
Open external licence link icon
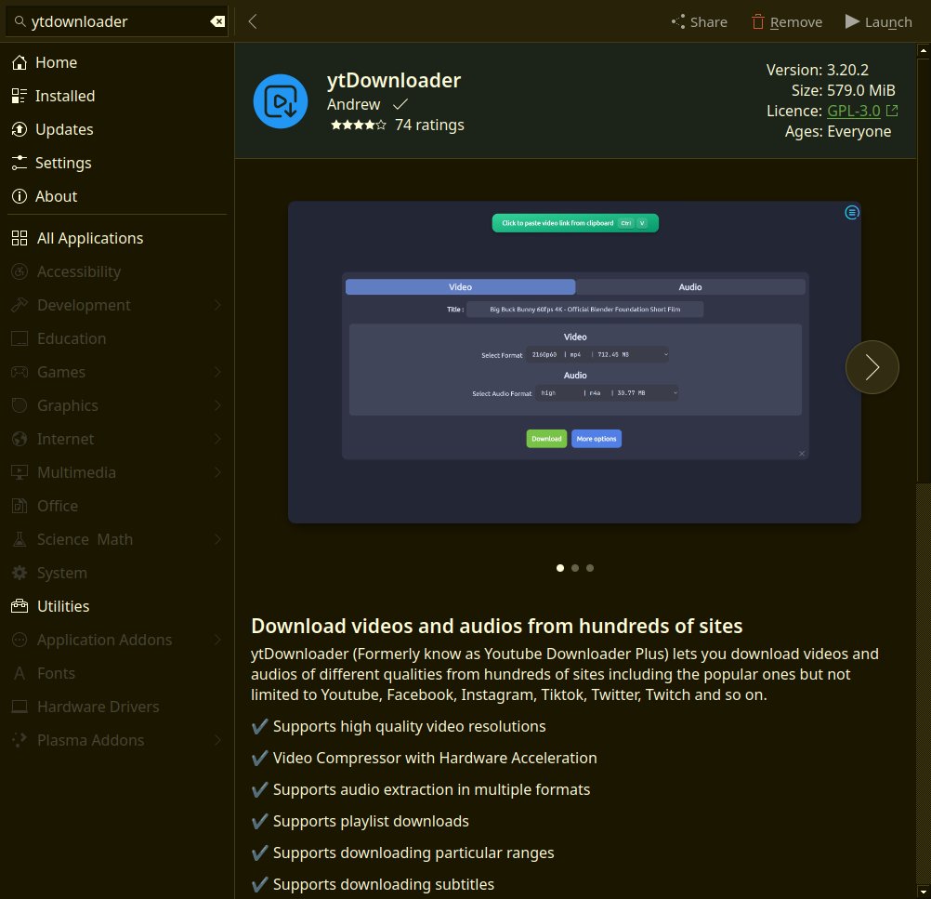pos(891,111)
